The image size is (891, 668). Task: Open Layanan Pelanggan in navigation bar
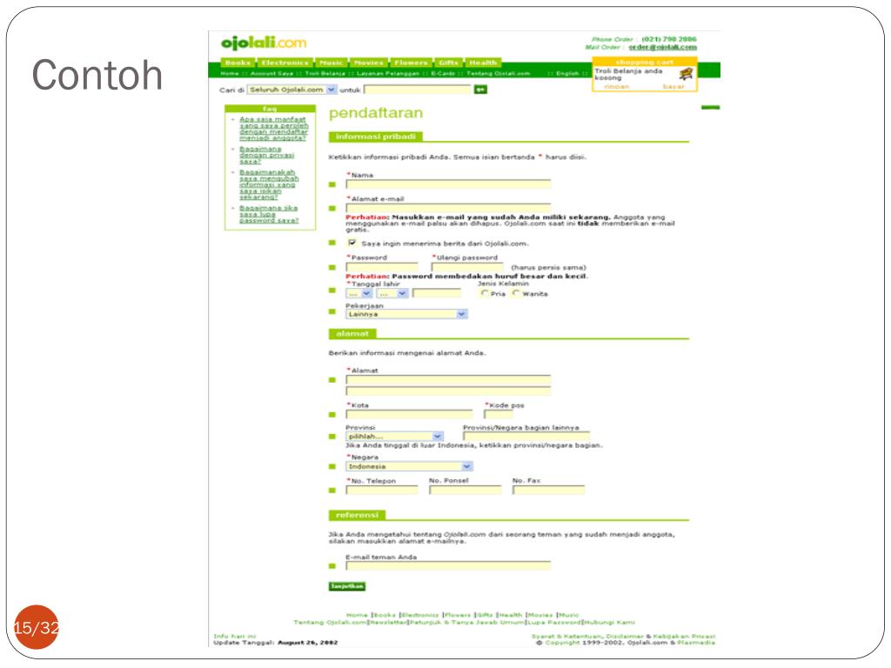tap(388, 73)
